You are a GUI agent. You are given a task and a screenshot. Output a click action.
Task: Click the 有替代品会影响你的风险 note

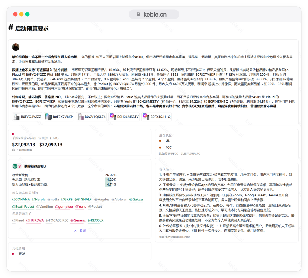click(x=175, y=237)
